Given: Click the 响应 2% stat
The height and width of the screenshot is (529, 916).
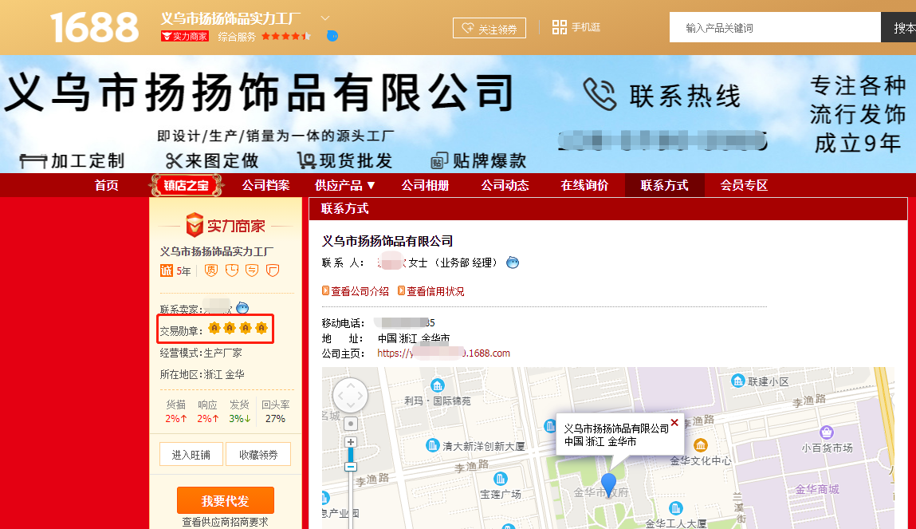Looking at the screenshot, I should 207,412.
